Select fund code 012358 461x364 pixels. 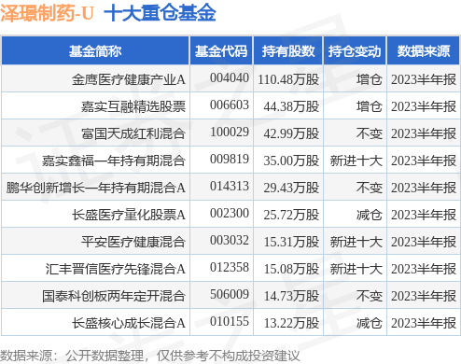[x=230, y=268]
